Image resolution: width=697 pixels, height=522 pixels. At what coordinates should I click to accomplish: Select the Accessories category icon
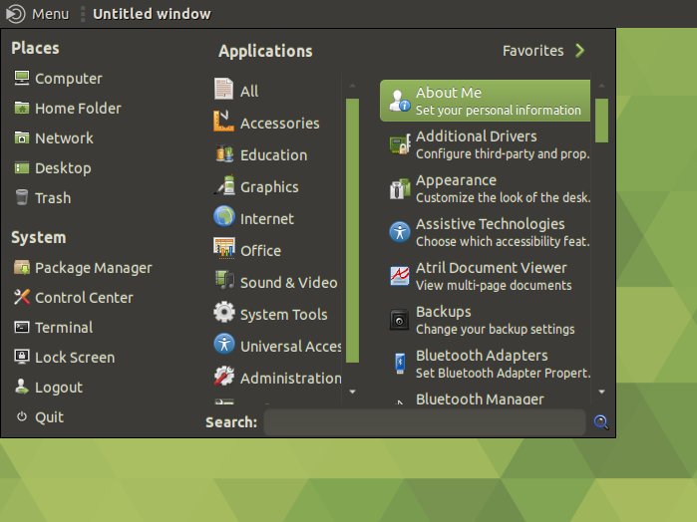(x=223, y=121)
